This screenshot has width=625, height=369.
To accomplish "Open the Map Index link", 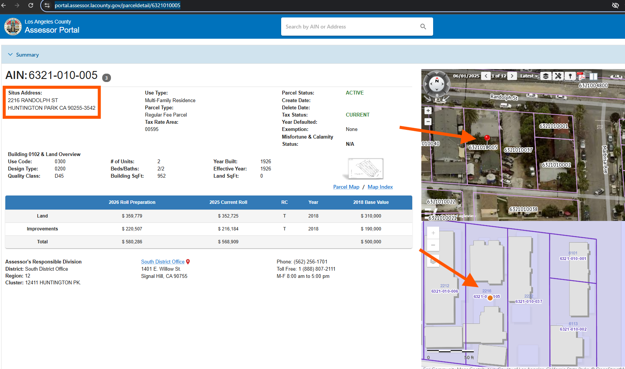I will [x=380, y=187].
